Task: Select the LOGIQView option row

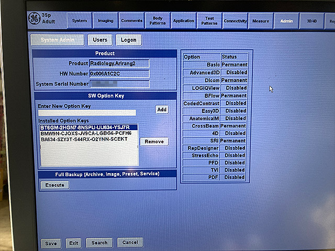Action: [x=215, y=88]
